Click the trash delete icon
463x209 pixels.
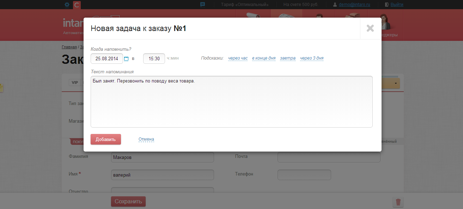[398, 202]
